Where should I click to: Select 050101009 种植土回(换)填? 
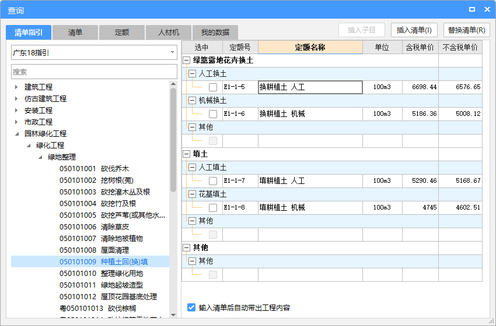tap(90, 261)
